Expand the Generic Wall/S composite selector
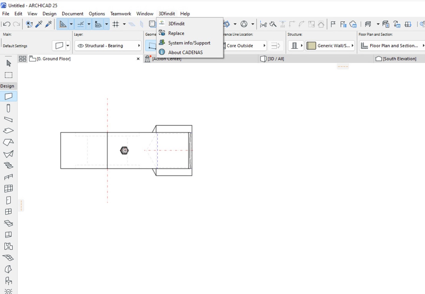 coord(353,45)
